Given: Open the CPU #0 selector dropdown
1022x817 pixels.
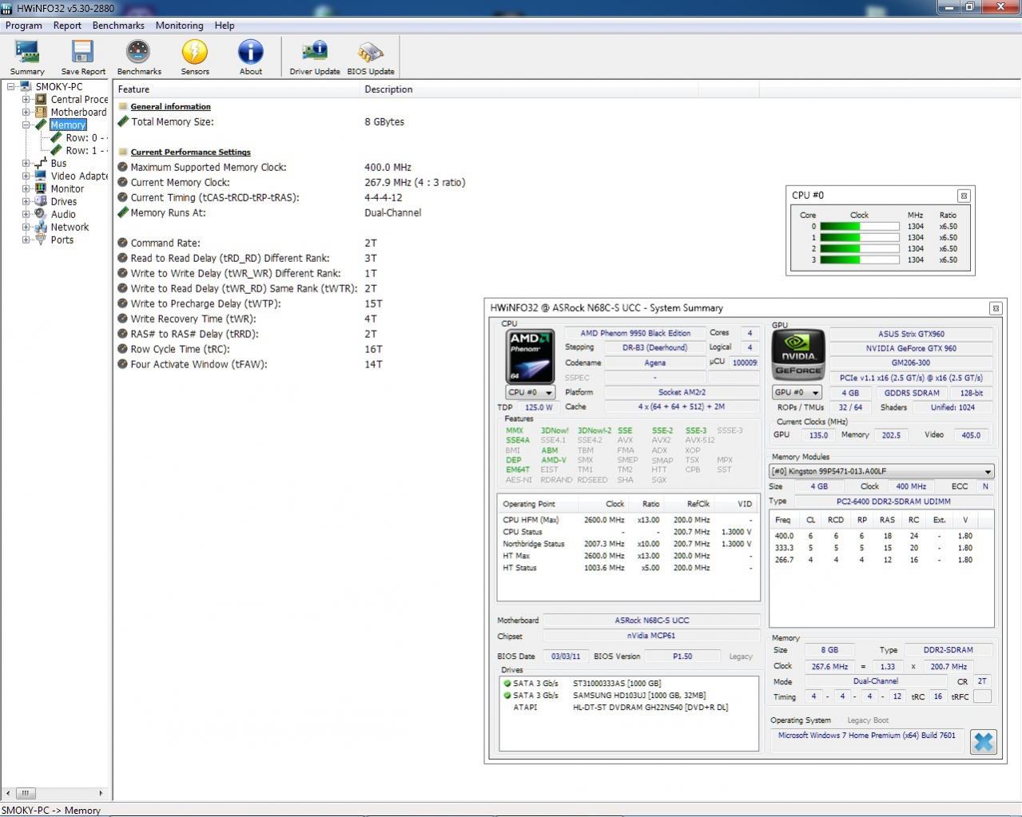Looking at the screenshot, I should [x=531, y=392].
